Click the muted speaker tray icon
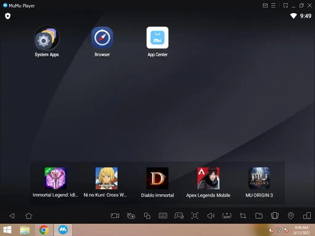 click(x=271, y=230)
